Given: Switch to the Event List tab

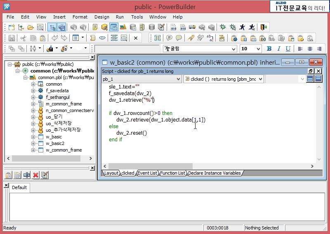Looking at the screenshot, I should (x=147, y=173).
